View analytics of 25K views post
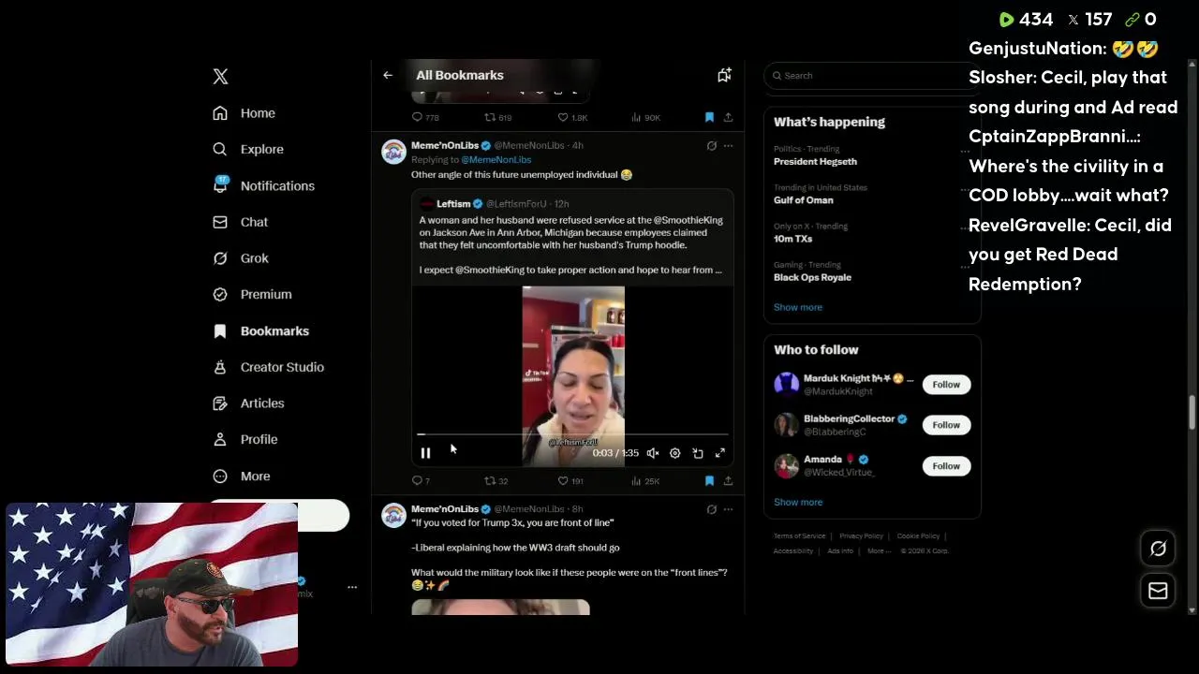The height and width of the screenshot is (674, 1199). [636, 480]
